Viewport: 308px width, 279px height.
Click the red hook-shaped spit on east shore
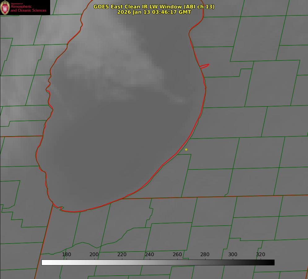205,65
